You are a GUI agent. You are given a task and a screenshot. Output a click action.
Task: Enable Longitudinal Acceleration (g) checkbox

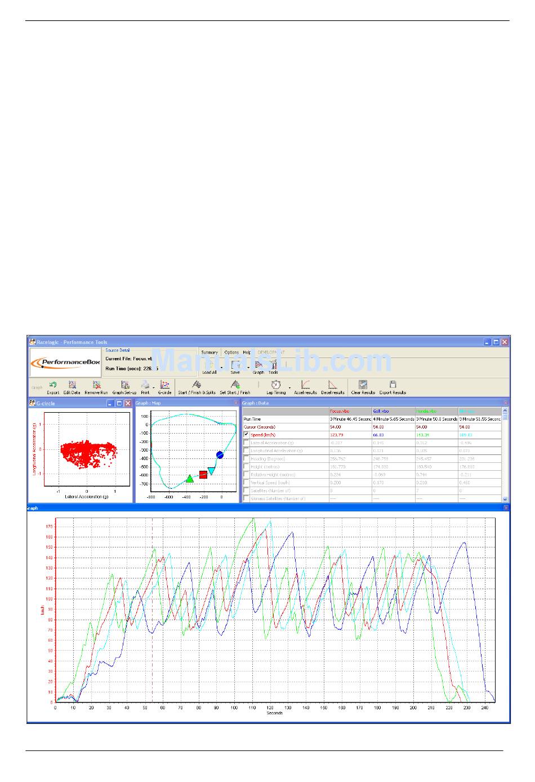246,450
